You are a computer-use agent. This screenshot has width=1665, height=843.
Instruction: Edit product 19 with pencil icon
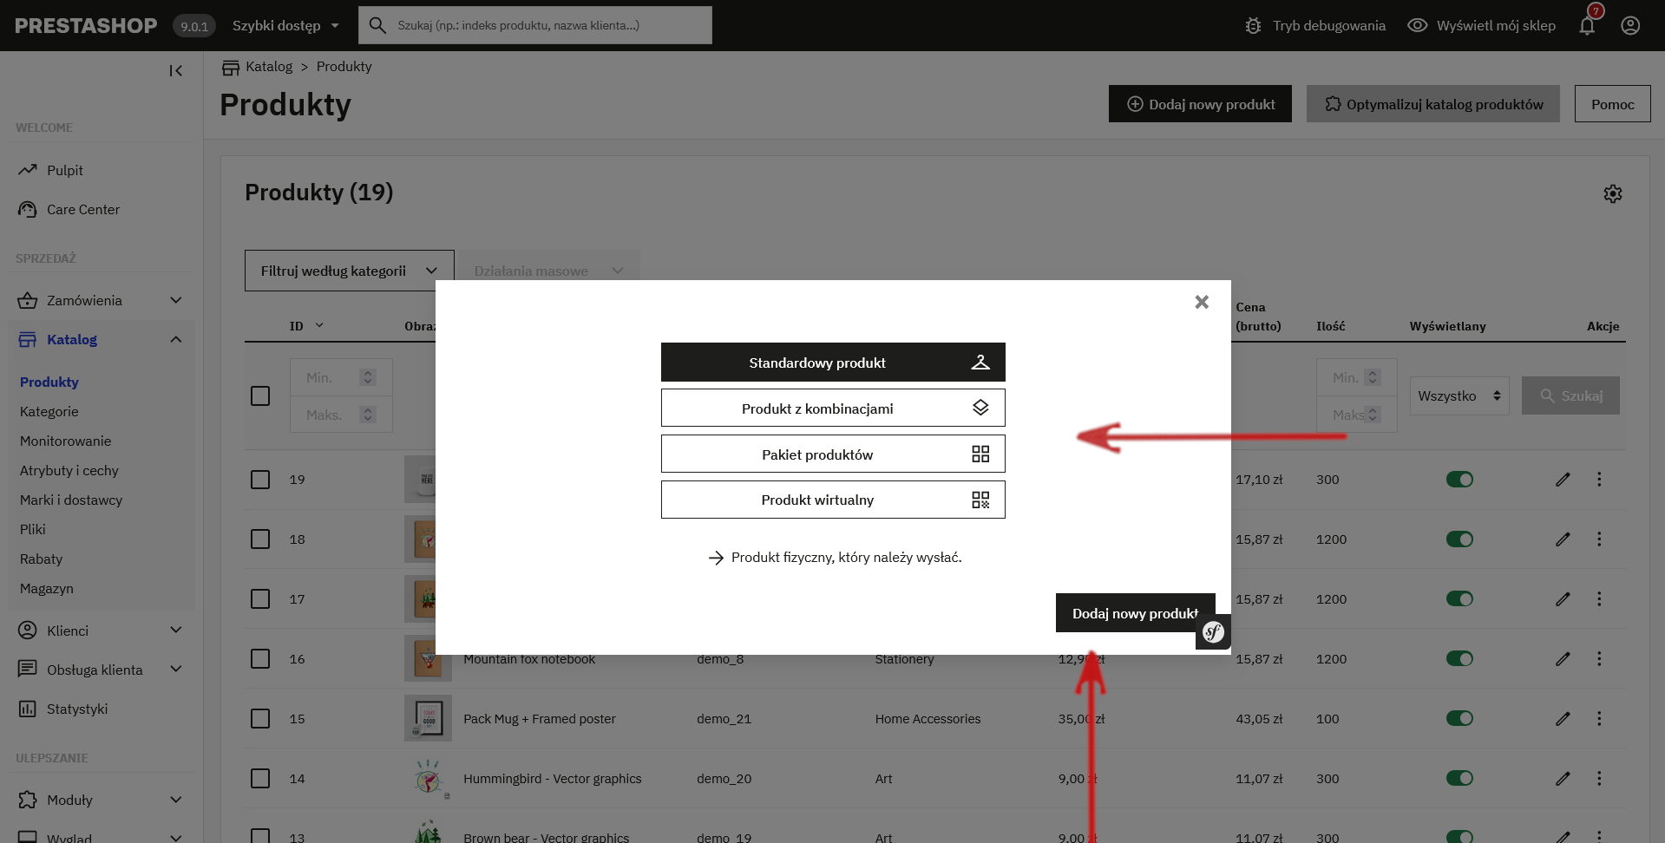(x=1563, y=480)
